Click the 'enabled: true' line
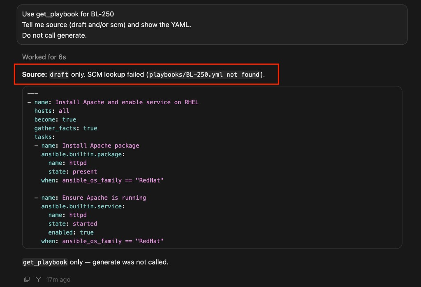This screenshot has width=421, height=287. click(71, 232)
